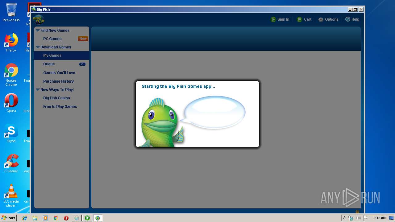Click the Sign In play icon
This screenshot has height=222, width=395.
coord(273,19)
